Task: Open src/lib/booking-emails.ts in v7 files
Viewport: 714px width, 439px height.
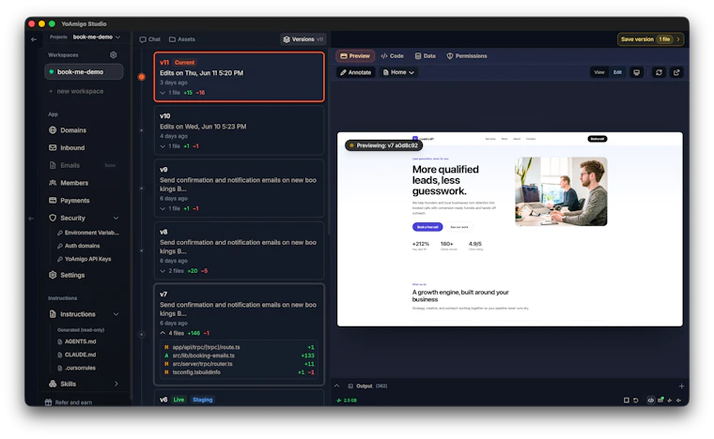Action: click(239, 356)
